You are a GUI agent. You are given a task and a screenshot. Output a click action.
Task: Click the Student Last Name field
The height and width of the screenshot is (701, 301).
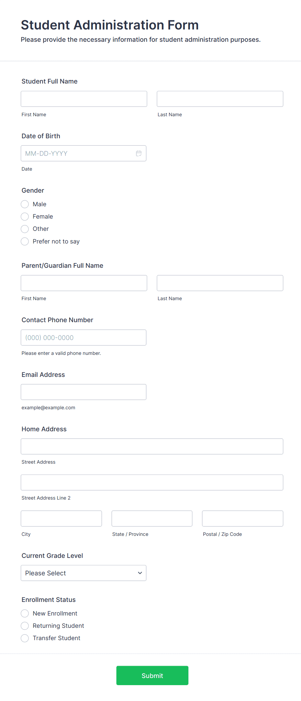pos(220,99)
